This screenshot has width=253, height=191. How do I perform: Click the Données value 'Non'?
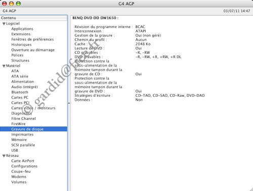[139, 100]
